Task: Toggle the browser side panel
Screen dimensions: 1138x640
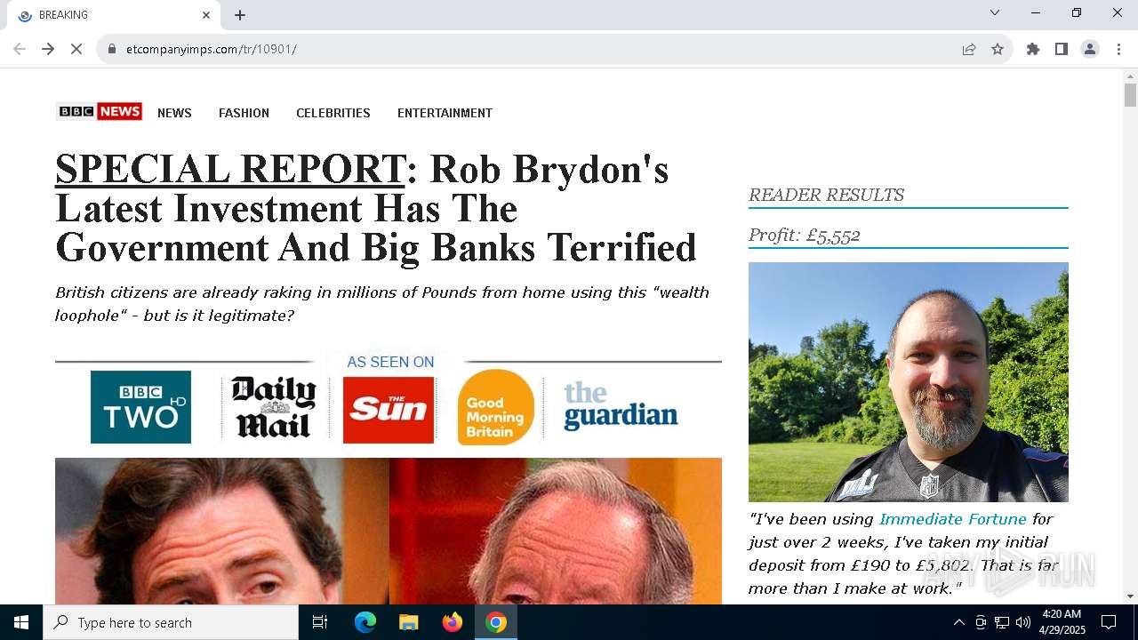Action: coord(1062,49)
